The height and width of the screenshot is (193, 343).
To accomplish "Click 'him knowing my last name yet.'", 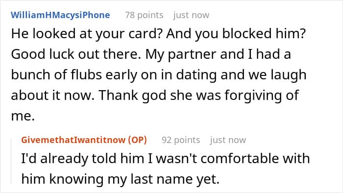I will 121,179.
